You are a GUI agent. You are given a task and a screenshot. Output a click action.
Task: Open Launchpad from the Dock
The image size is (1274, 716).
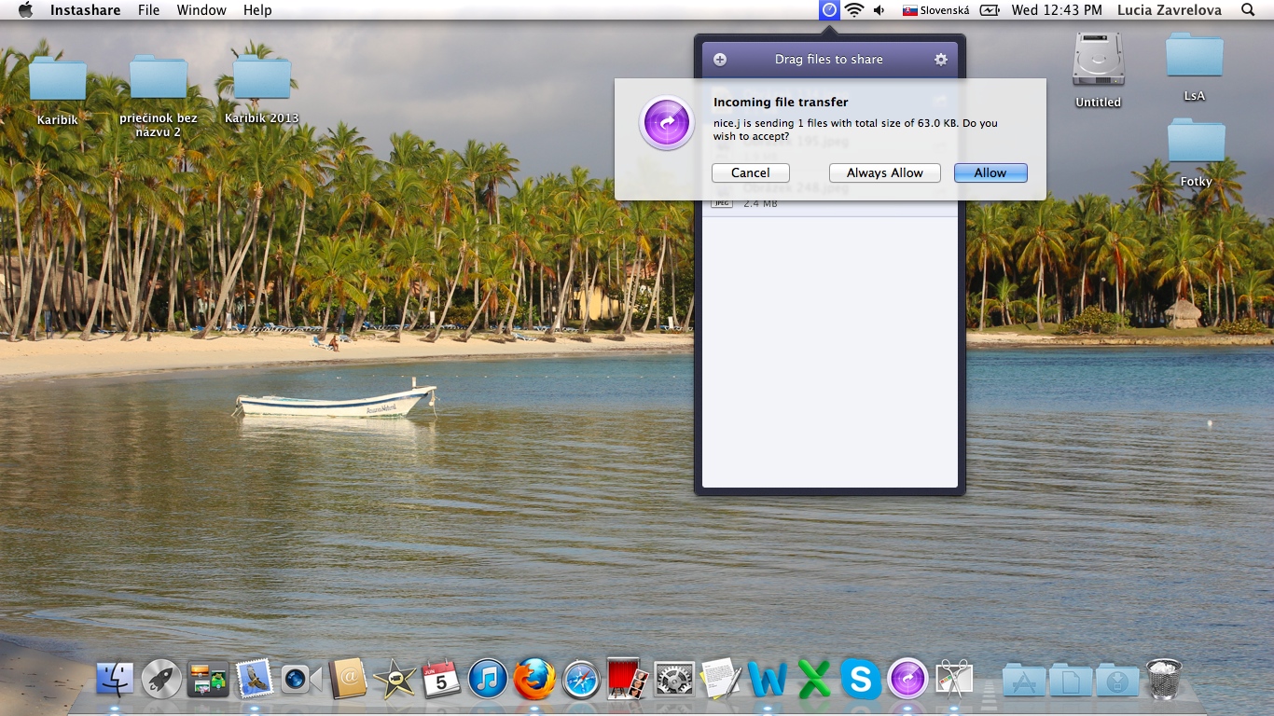pyautogui.click(x=161, y=679)
